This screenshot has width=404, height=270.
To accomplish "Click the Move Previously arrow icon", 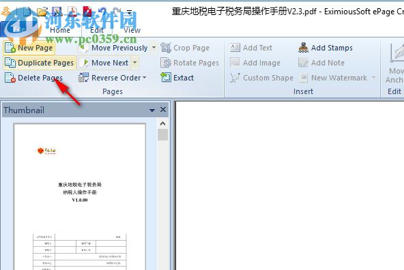I will coord(83,48).
